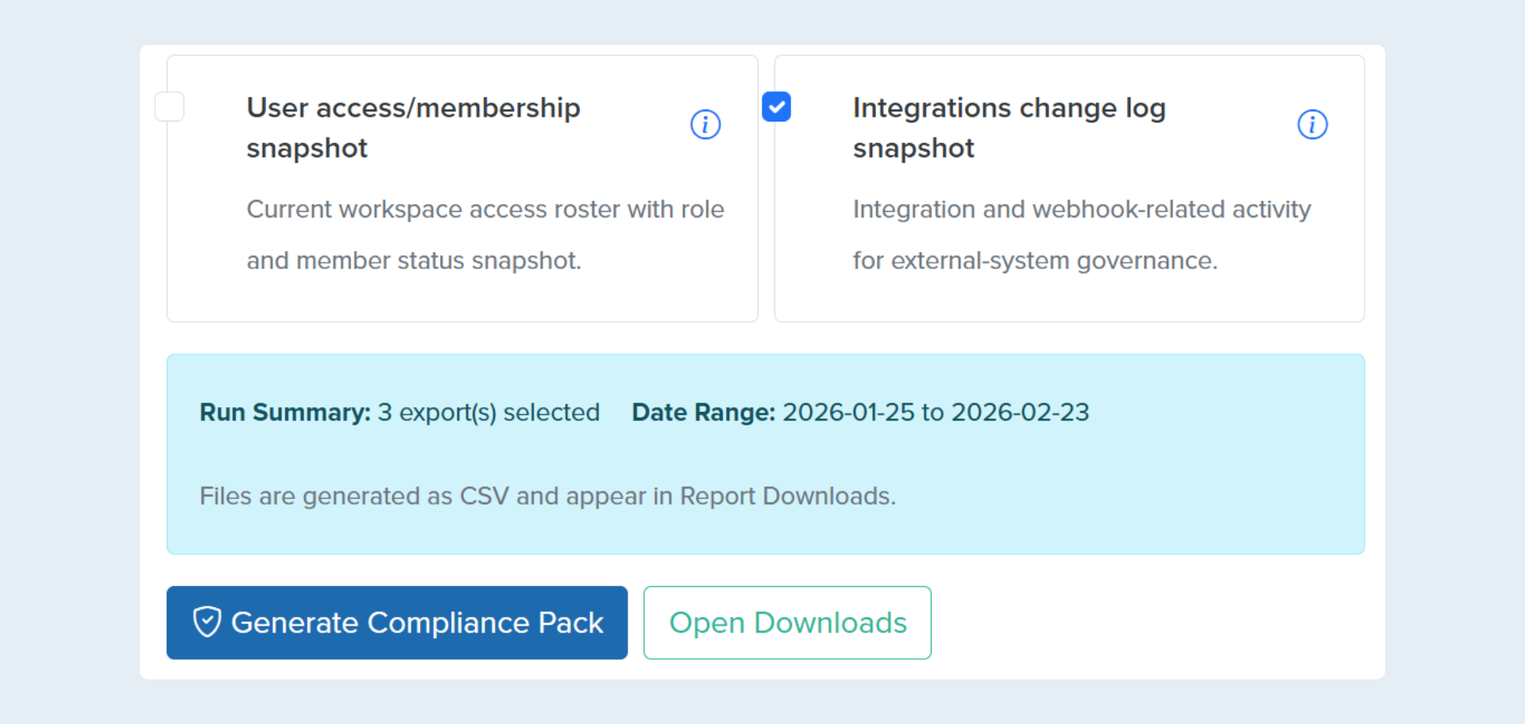Select the Integrations change log snapshot card
Image resolution: width=1525 pixels, height=724 pixels.
point(1069,188)
